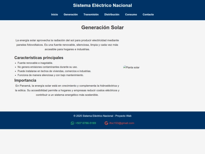Open the Contacto nav link
Screen dimensions: 205x154
148,14
